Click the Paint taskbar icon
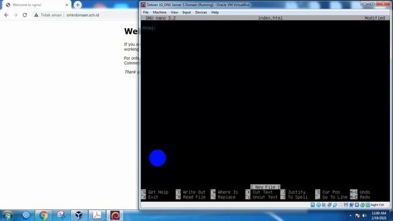 click(x=61, y=215)
